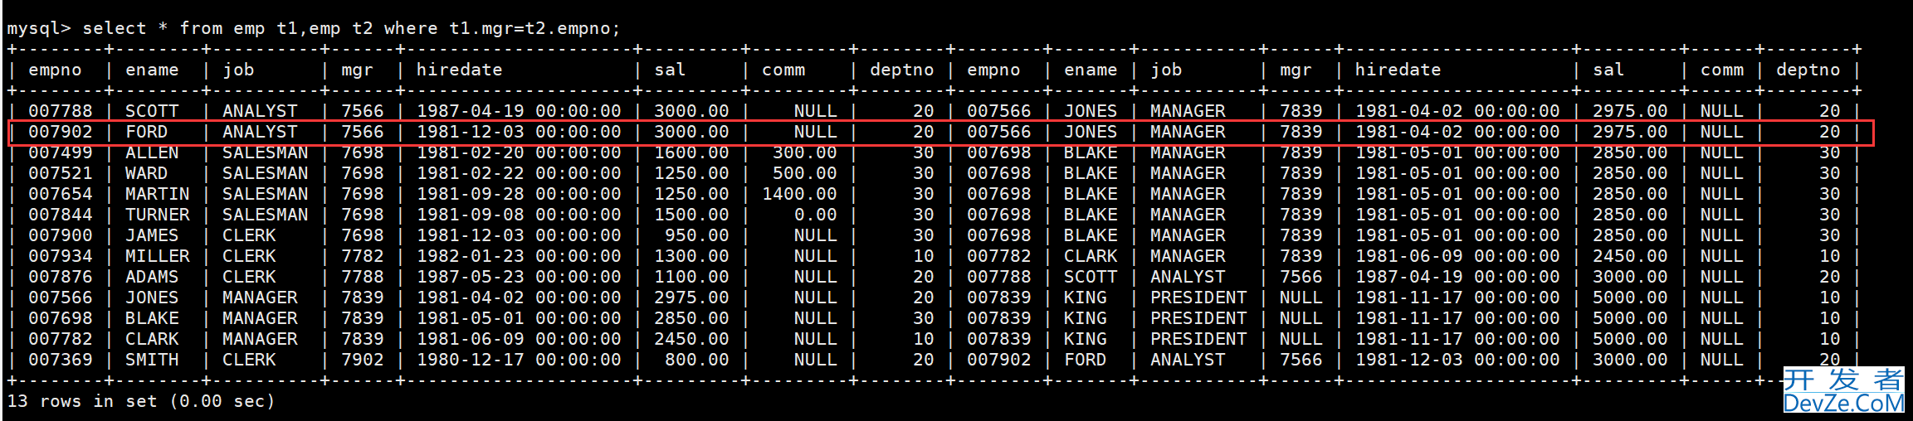1913x421 pixels.
Task: Select the empno value 007844
Action: (x=61, y=215)
